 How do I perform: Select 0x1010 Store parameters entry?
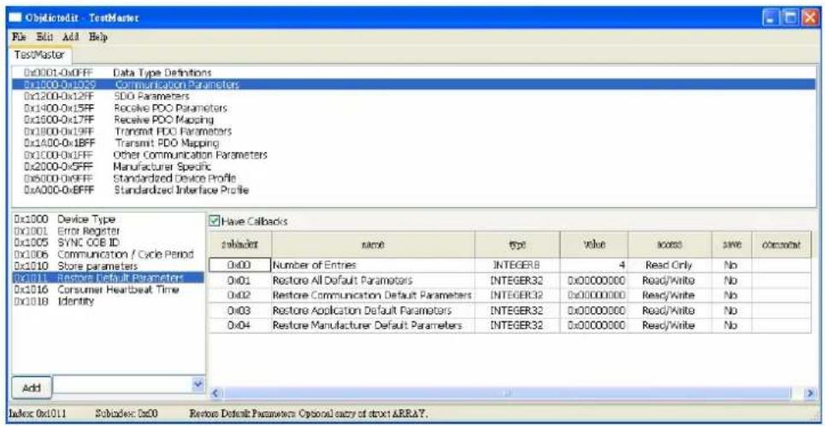108,266
